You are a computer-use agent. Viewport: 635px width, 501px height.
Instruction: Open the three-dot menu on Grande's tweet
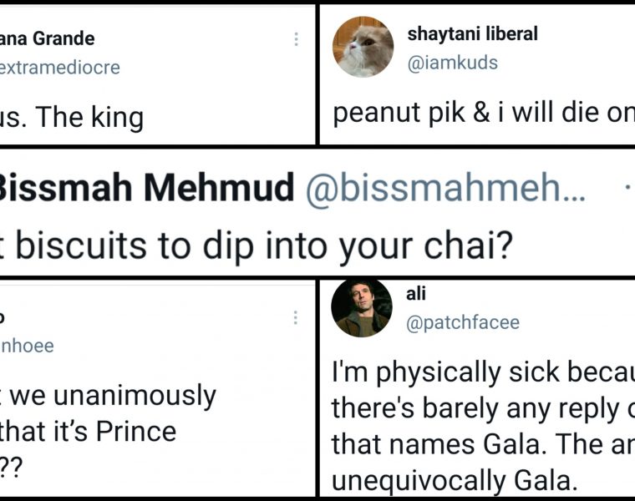coord(296,39)
